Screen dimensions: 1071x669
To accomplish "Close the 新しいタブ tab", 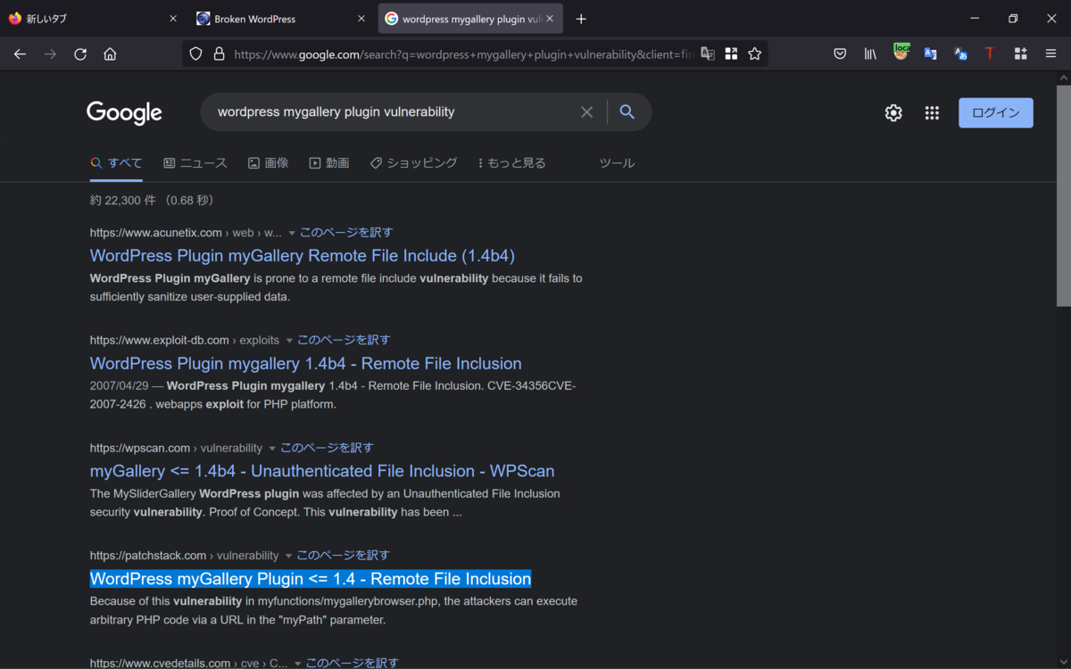I will click(173, 19).
